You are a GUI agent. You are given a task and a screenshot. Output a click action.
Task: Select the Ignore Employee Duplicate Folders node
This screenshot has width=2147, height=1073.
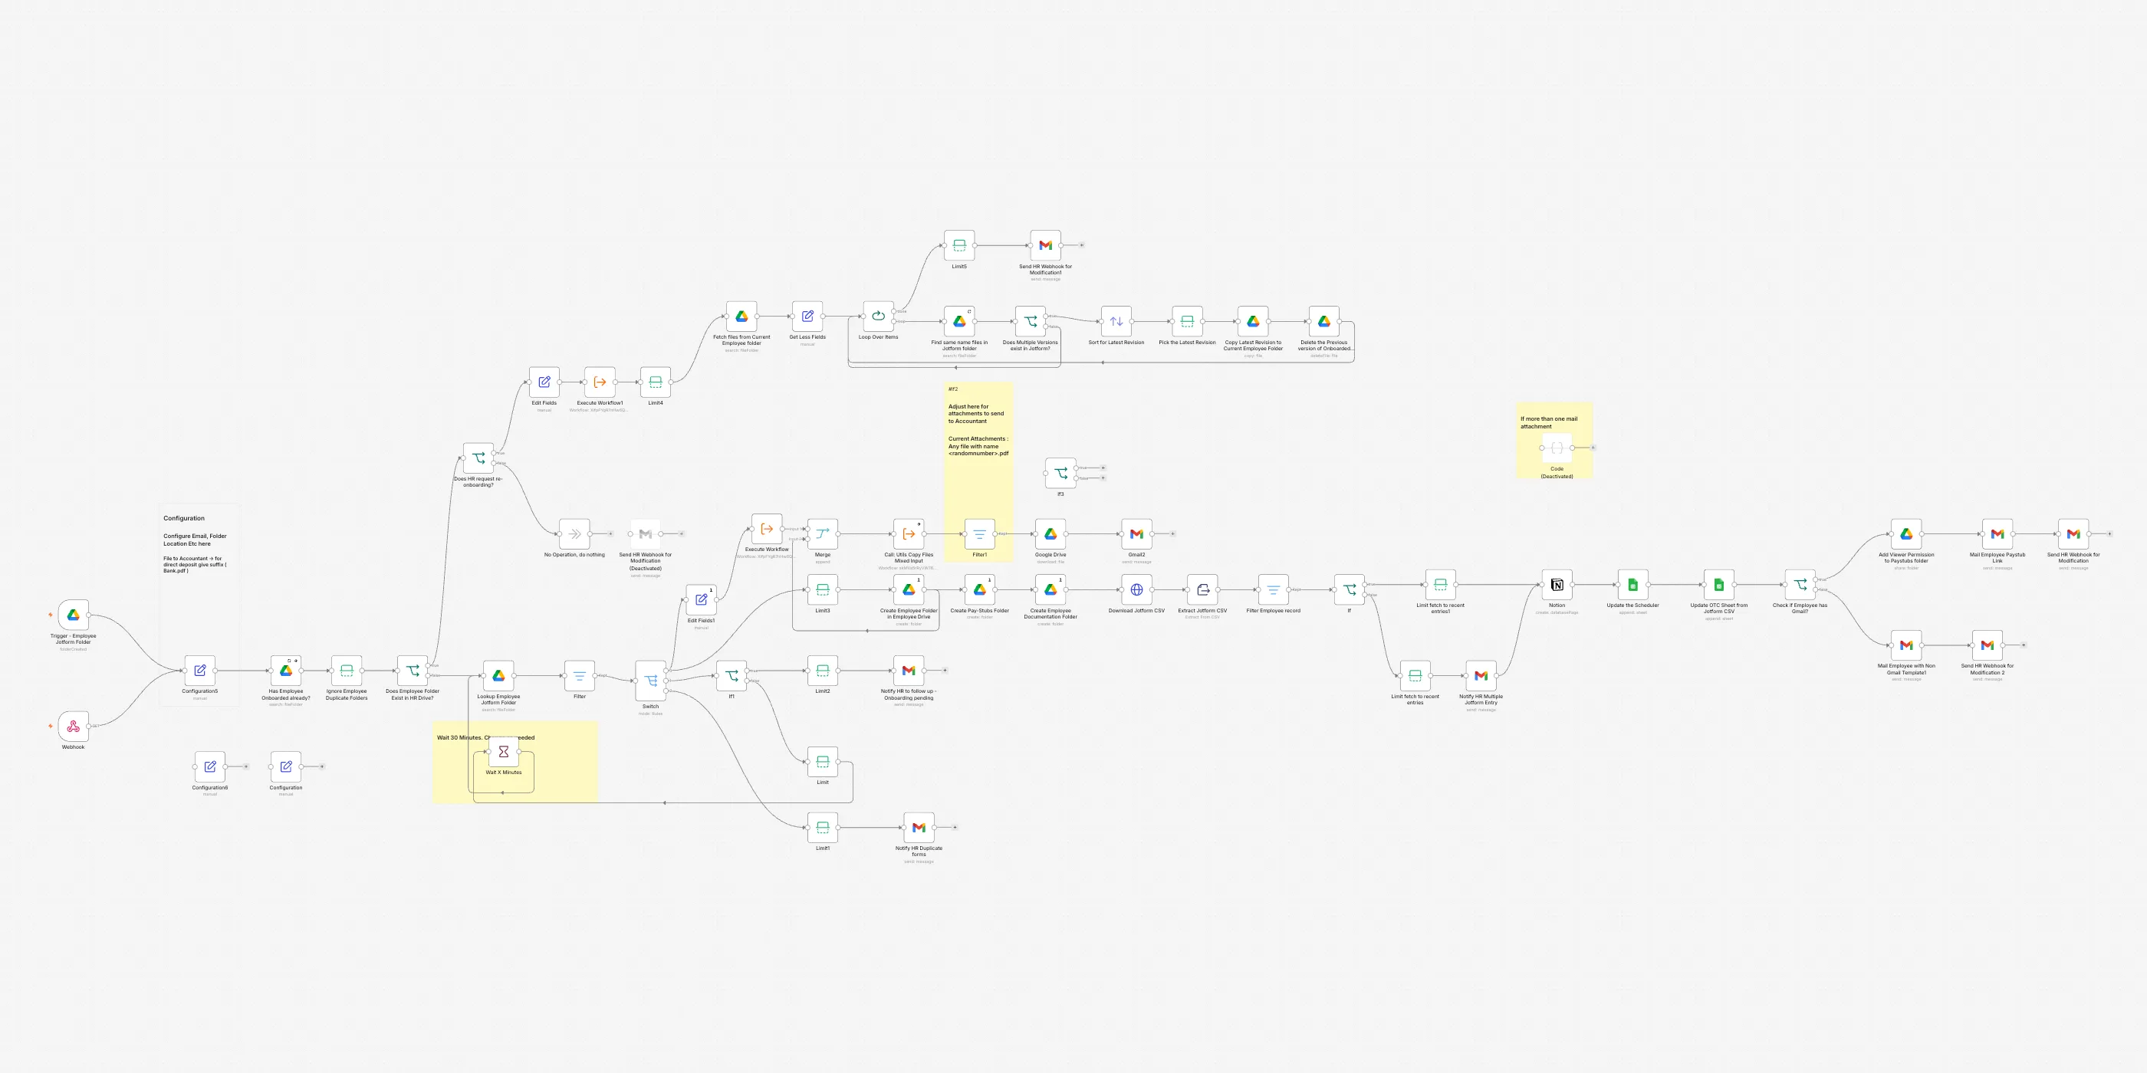pos(347,671)
